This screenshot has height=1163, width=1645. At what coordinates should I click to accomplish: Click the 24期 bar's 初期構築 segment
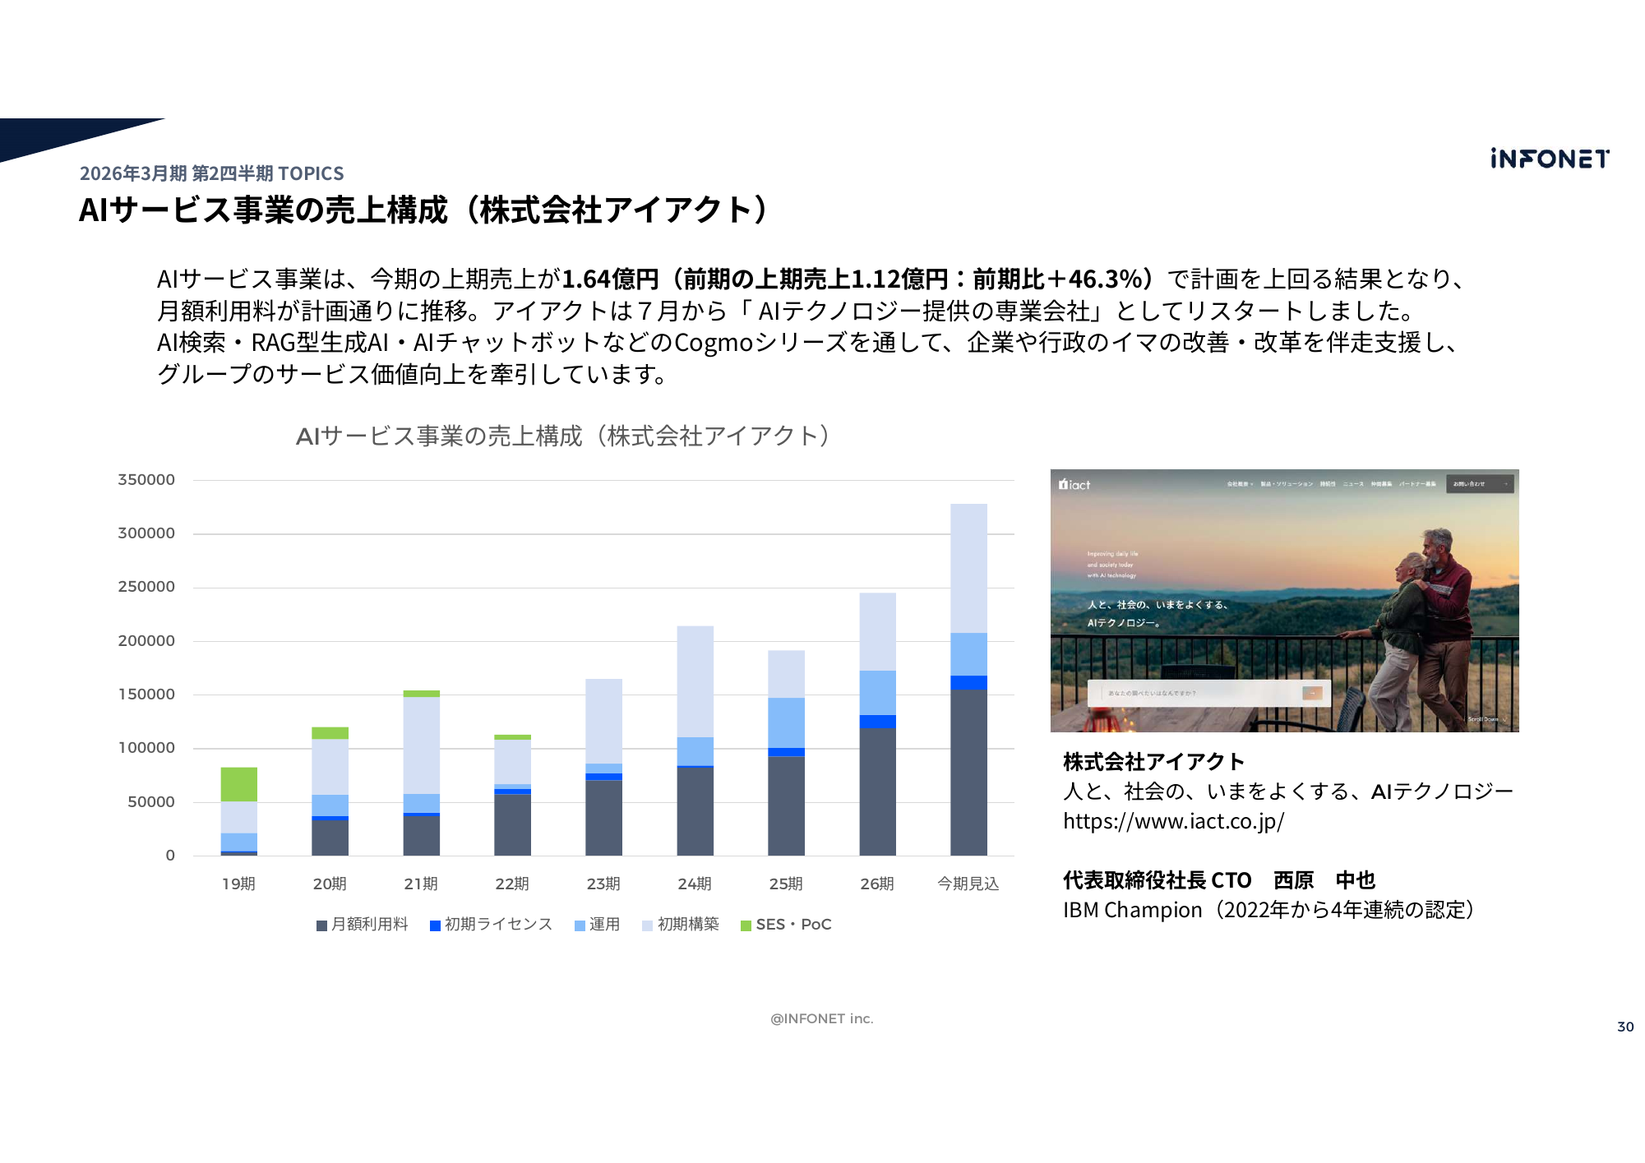(x=695, y=681)
